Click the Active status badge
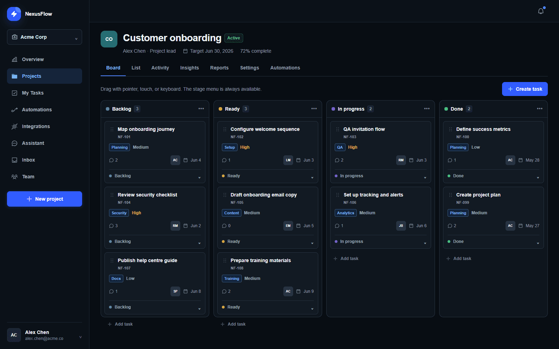The height and width of the screenshot is (349, 559). point(234,38)
